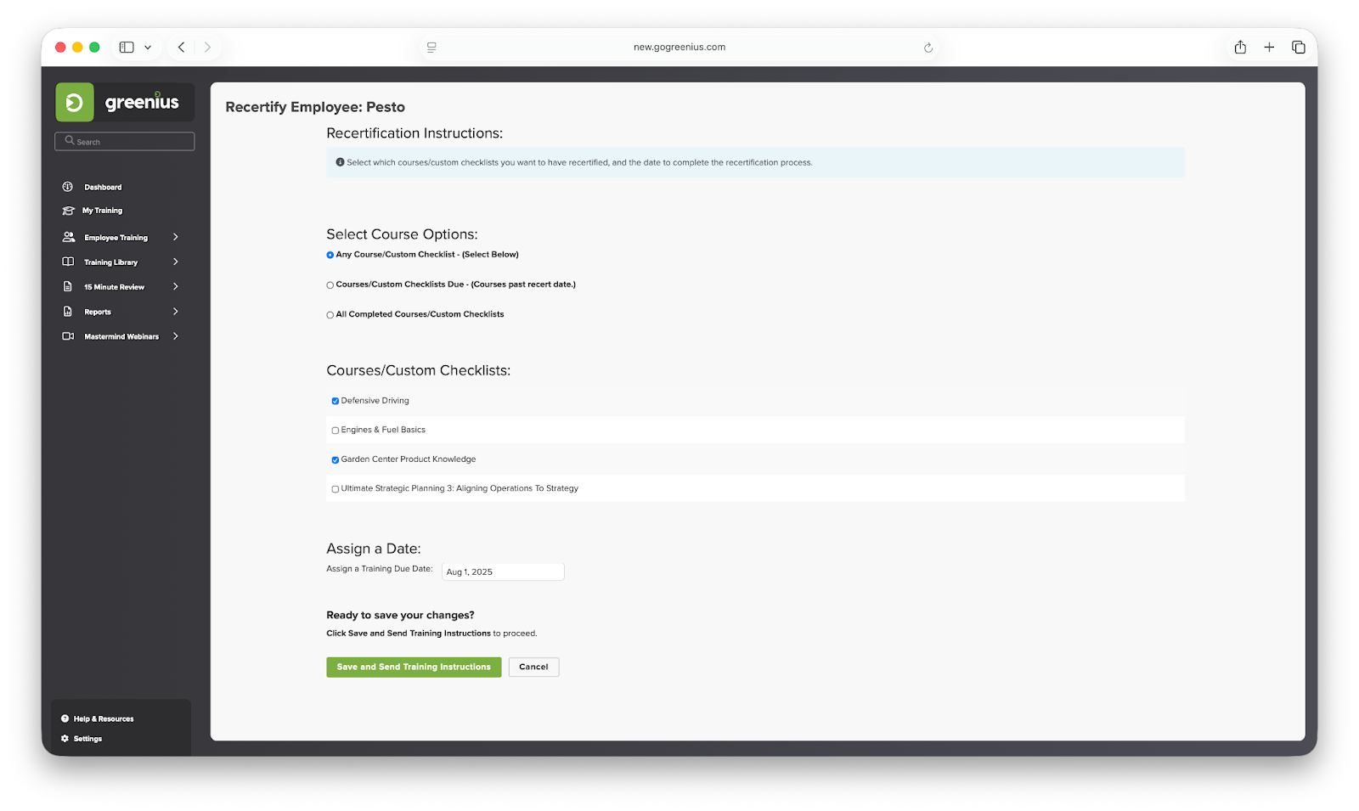This screenshot has height=811, width=1359.
Task: Open the Reports menu item
Action: 98,312
